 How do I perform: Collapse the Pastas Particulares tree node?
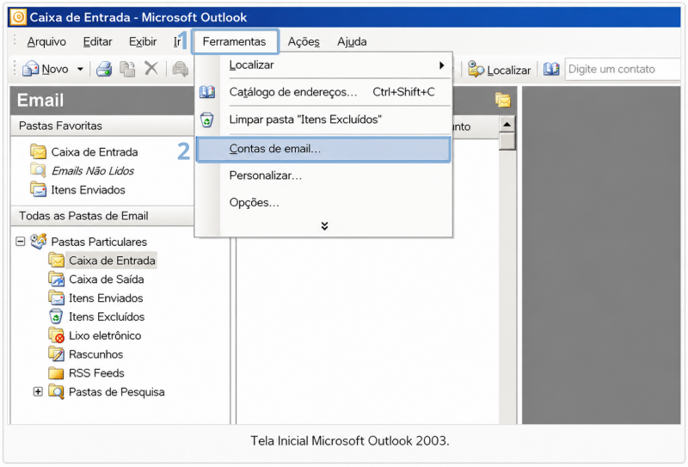20,242
